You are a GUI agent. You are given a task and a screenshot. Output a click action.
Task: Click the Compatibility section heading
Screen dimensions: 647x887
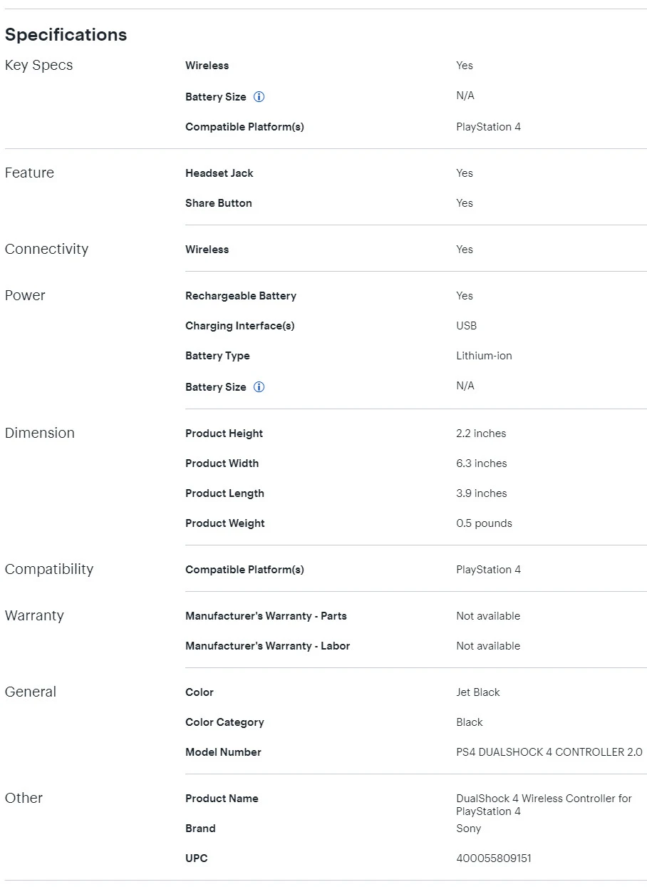pyautogui.click(x=49, y=570)
